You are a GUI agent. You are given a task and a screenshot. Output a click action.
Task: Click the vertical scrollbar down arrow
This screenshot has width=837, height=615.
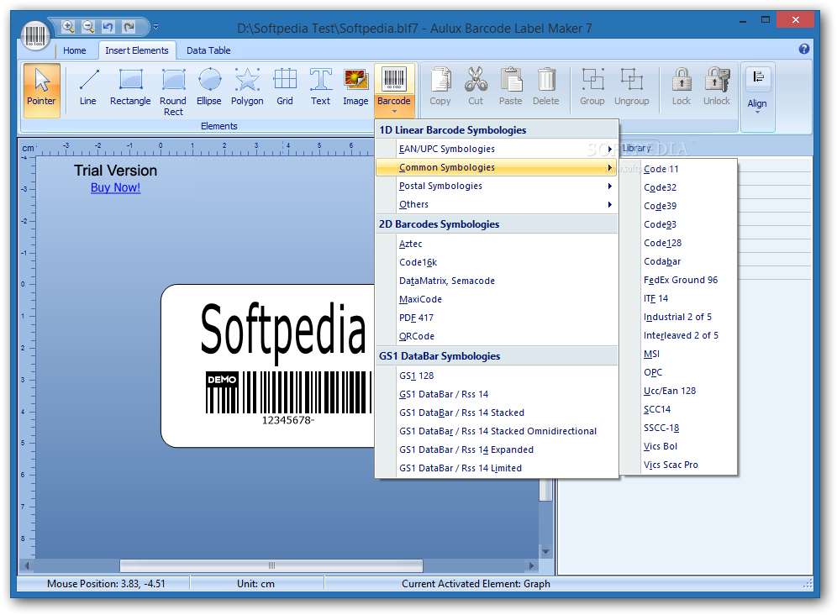click(545, 551)
